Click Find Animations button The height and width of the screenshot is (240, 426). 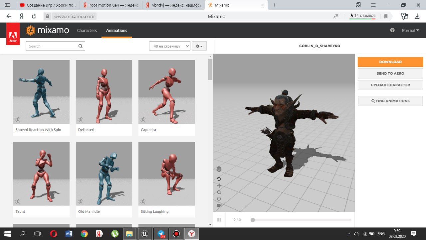[390, 101]
